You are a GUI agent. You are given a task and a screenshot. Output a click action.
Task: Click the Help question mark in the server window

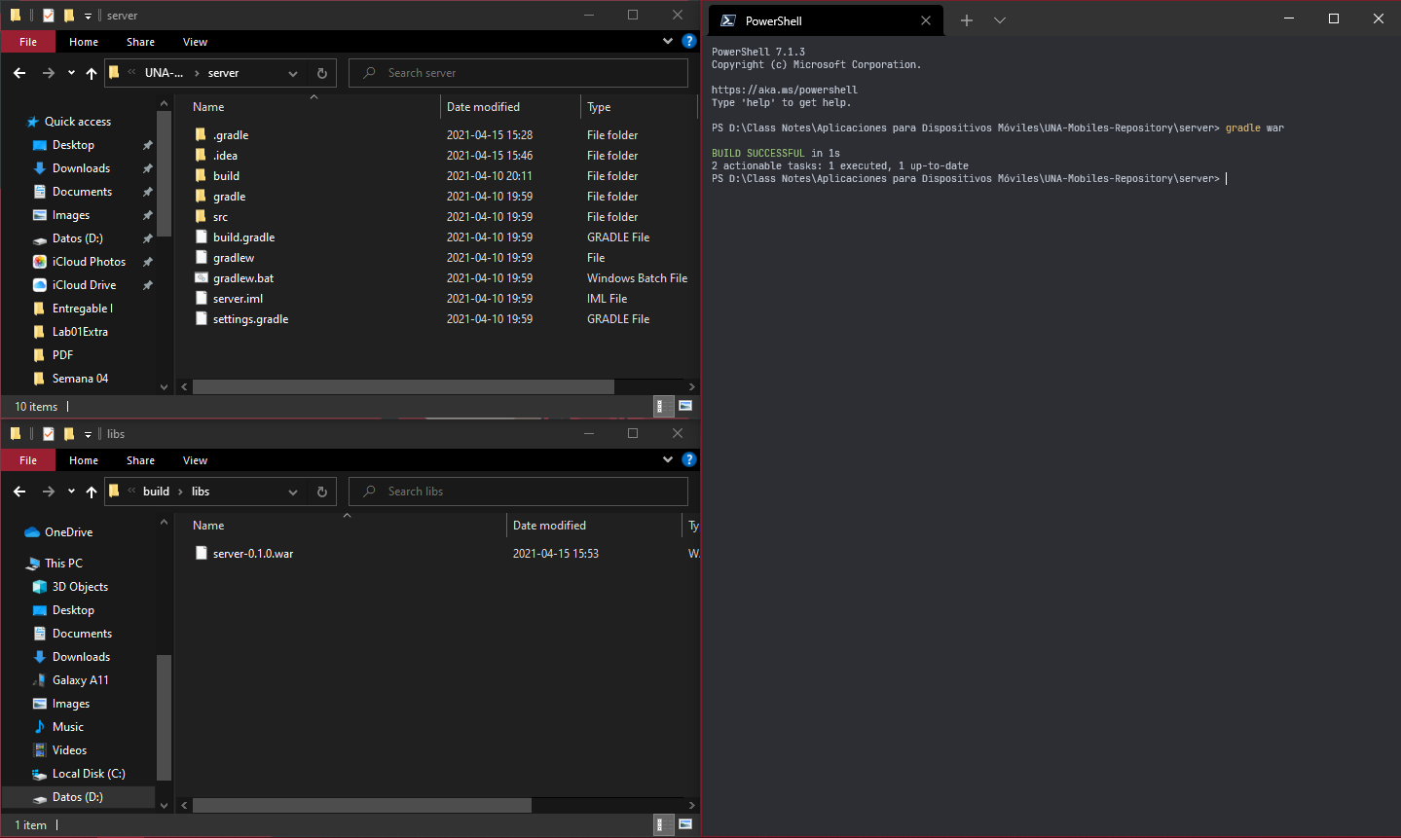point(689,41)
